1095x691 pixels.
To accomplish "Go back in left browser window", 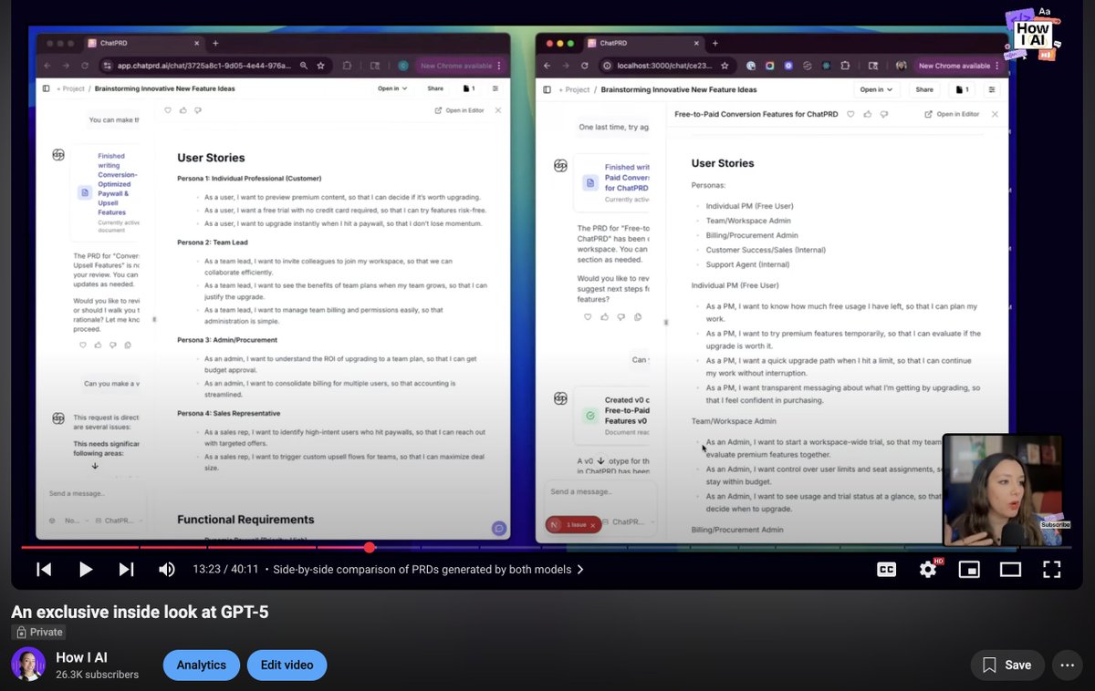I will (47, 66).
